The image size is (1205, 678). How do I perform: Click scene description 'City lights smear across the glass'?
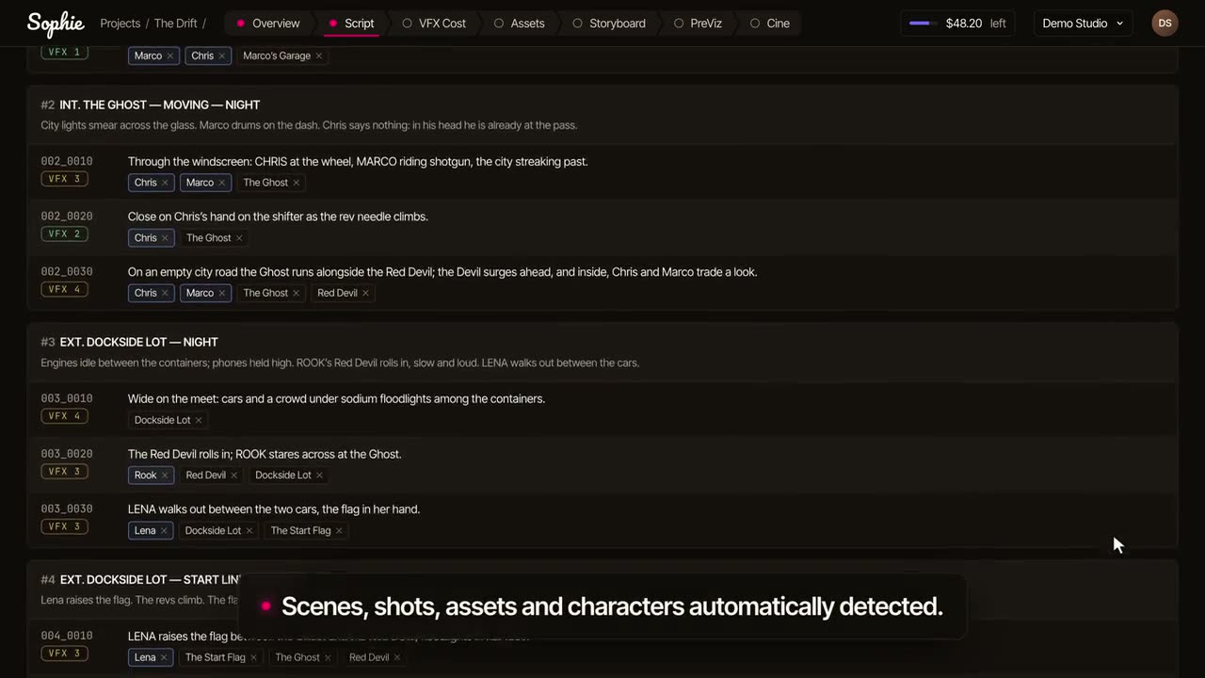pos(309,125)
